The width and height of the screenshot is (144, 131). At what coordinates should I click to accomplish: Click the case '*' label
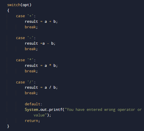tap(26, 60)
